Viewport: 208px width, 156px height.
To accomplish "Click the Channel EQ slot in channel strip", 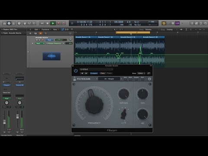I will click(19, 85).
